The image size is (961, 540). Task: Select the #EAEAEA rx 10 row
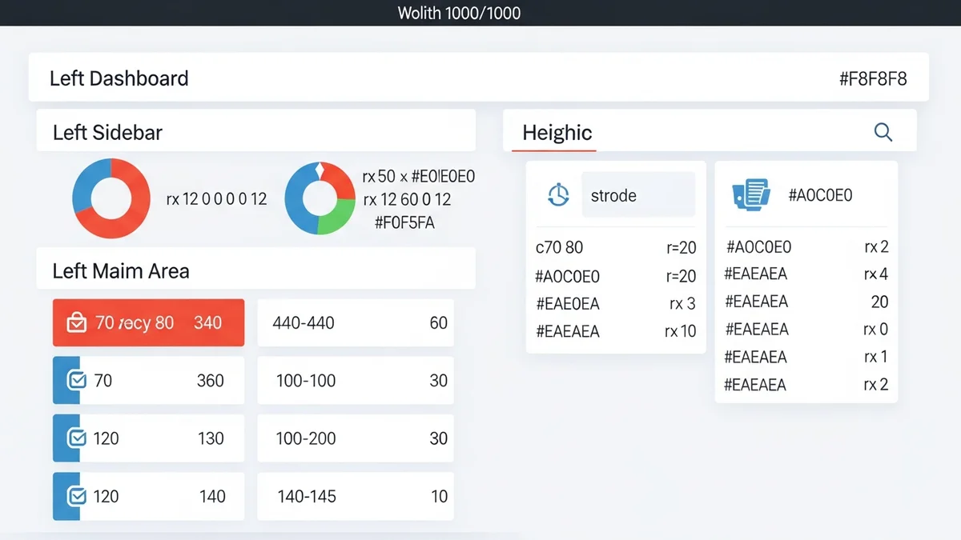(615, 331)
